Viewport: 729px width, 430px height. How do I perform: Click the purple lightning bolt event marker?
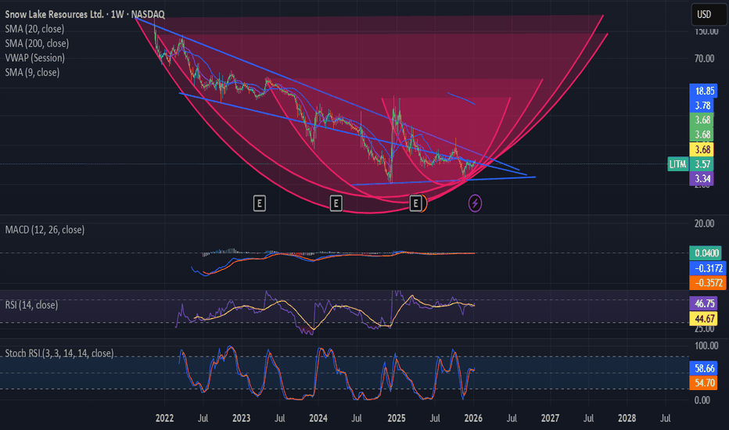(475, 203)
